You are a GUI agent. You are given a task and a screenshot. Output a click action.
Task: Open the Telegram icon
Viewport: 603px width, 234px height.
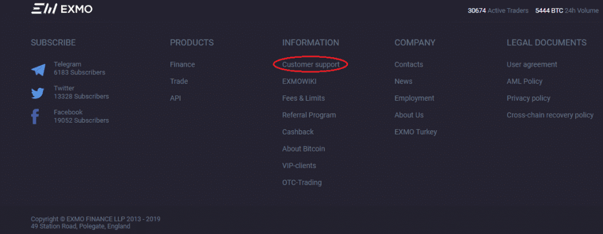[x=38, y=70]
